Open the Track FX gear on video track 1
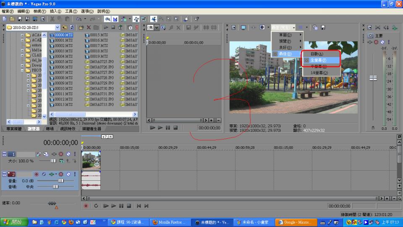The height and width of the screenshot is (227, 403). pyautogui.click(x=61, y=154)
